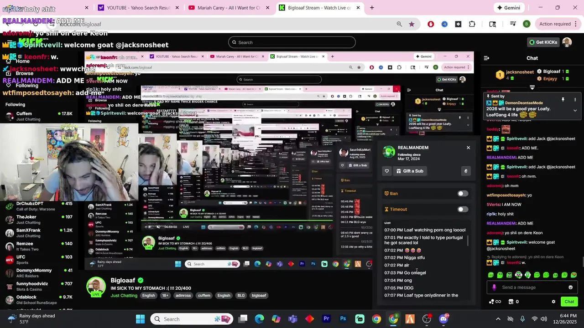Screen dimensions: 584x328
Task: Open TheJoker channel in left sidebar
Action: click(x=38, y=220)
